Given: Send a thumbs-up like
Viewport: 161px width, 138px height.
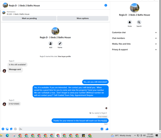Looking at the screenshot, I should tap(107, 129).
